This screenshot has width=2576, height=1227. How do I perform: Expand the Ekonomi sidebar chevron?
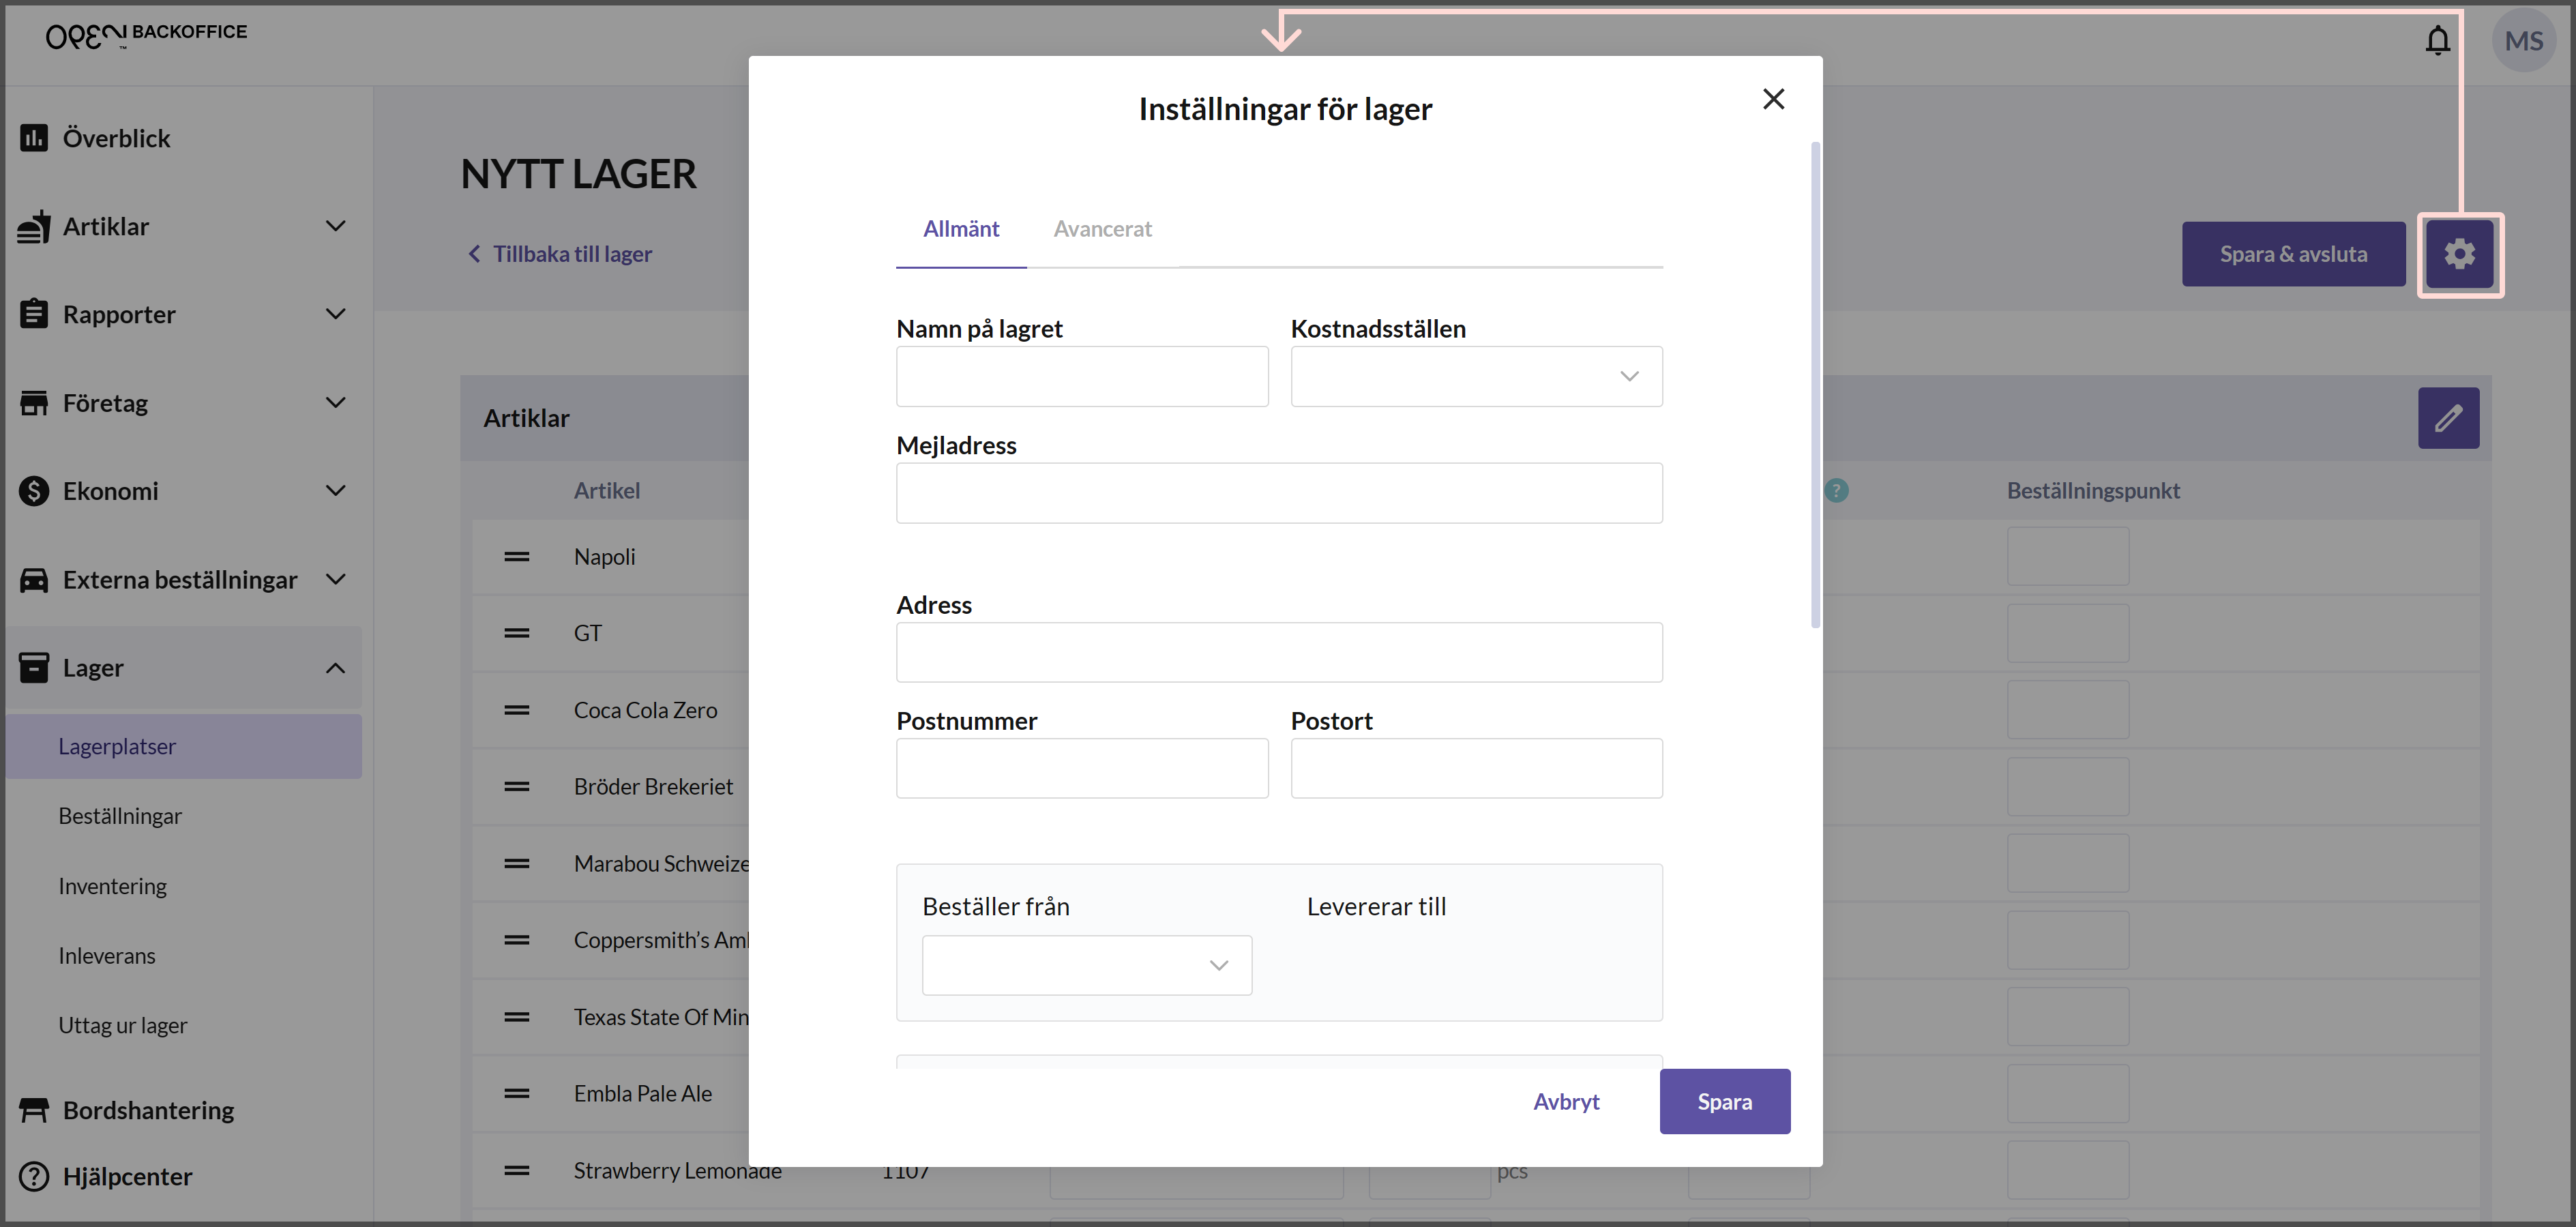336,491
